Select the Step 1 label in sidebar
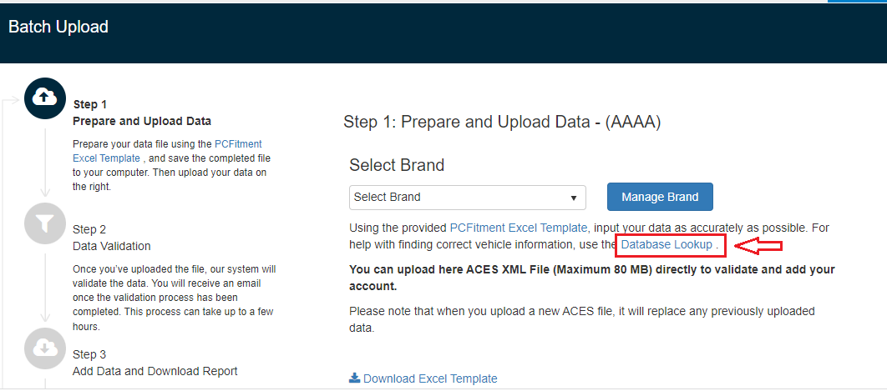Screen dimensions: 887x391 tap(90, 104)
